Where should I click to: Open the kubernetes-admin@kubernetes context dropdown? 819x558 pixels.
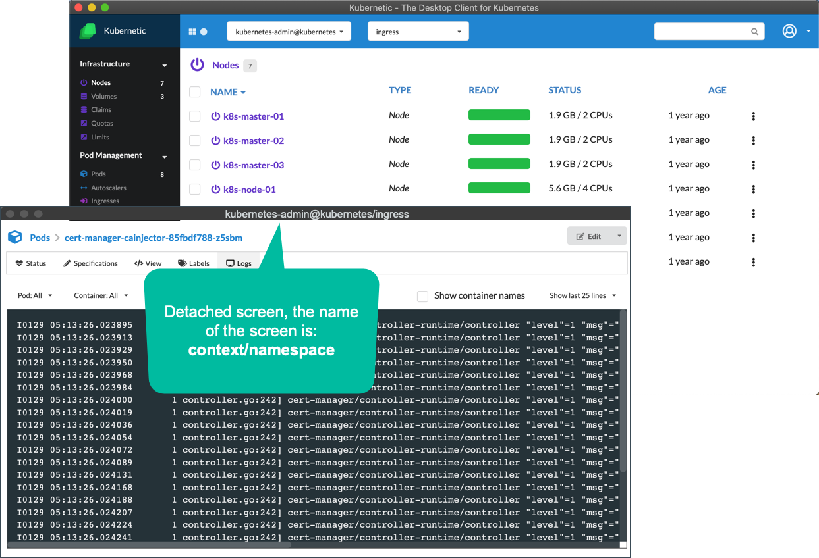pos(289,32)
